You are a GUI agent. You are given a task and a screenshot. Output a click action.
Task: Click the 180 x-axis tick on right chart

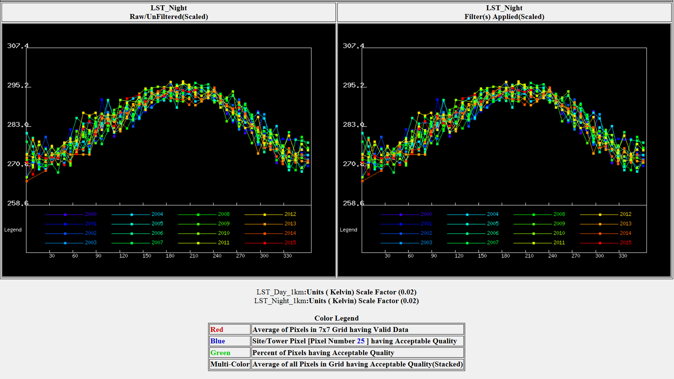click(505, 256)
